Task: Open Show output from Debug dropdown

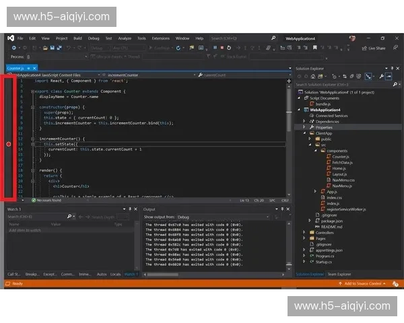Action: click(223, 217)
